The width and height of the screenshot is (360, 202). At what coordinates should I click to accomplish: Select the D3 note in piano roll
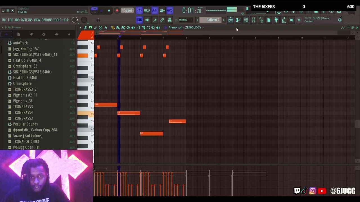pyautogui.click(x=177, y=121)
